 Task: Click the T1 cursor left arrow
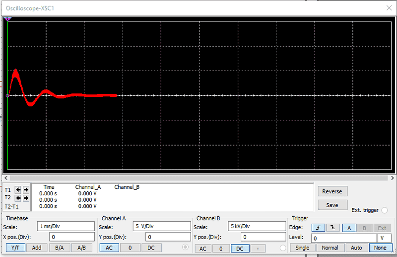pyautogui.click(x=18, y=189)
